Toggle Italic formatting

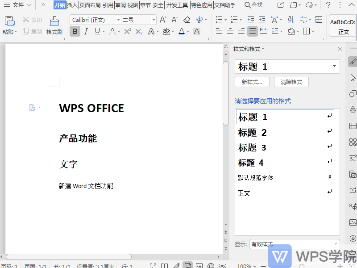[x=86, y=31]
